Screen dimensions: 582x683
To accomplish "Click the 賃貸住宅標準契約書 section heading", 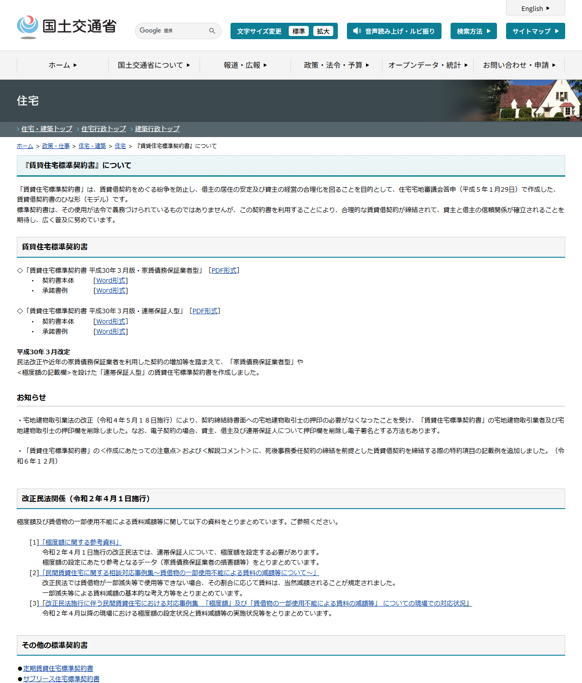I will tap(291, 247).
